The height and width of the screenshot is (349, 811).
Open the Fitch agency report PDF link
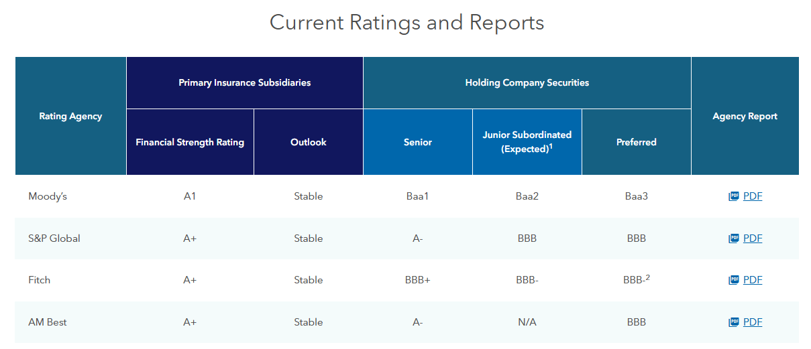coord(753,280)
